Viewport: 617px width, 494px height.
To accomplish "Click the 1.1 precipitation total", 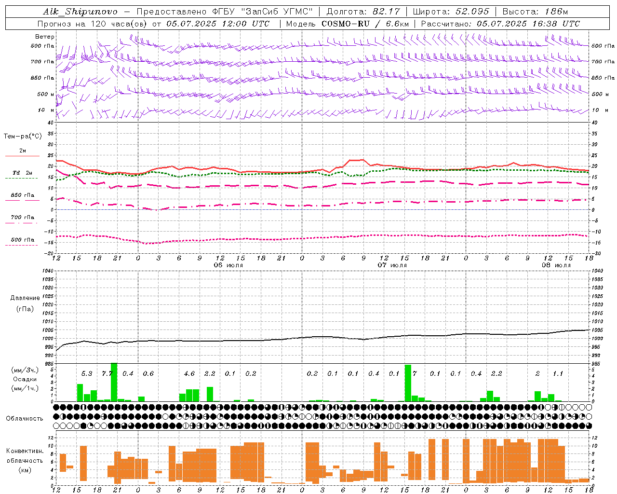I will click(558, 374).
